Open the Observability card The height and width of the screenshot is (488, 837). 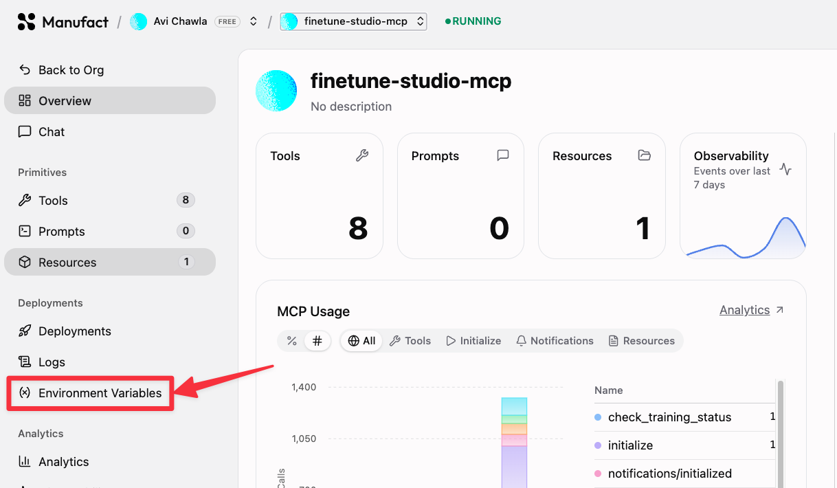[743, 196]
